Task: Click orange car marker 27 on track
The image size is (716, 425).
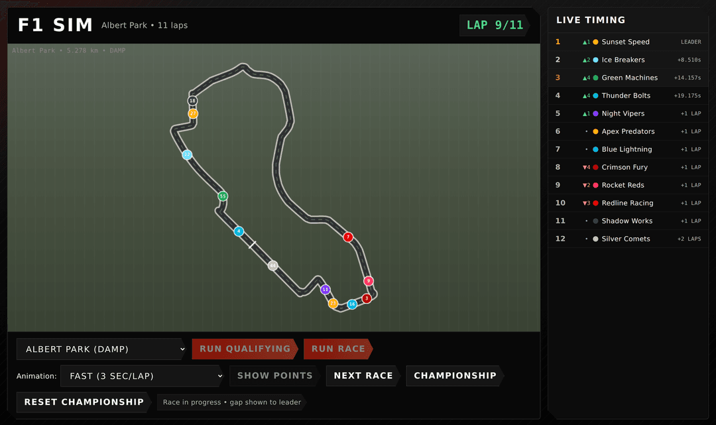Action: click(193, 113)
